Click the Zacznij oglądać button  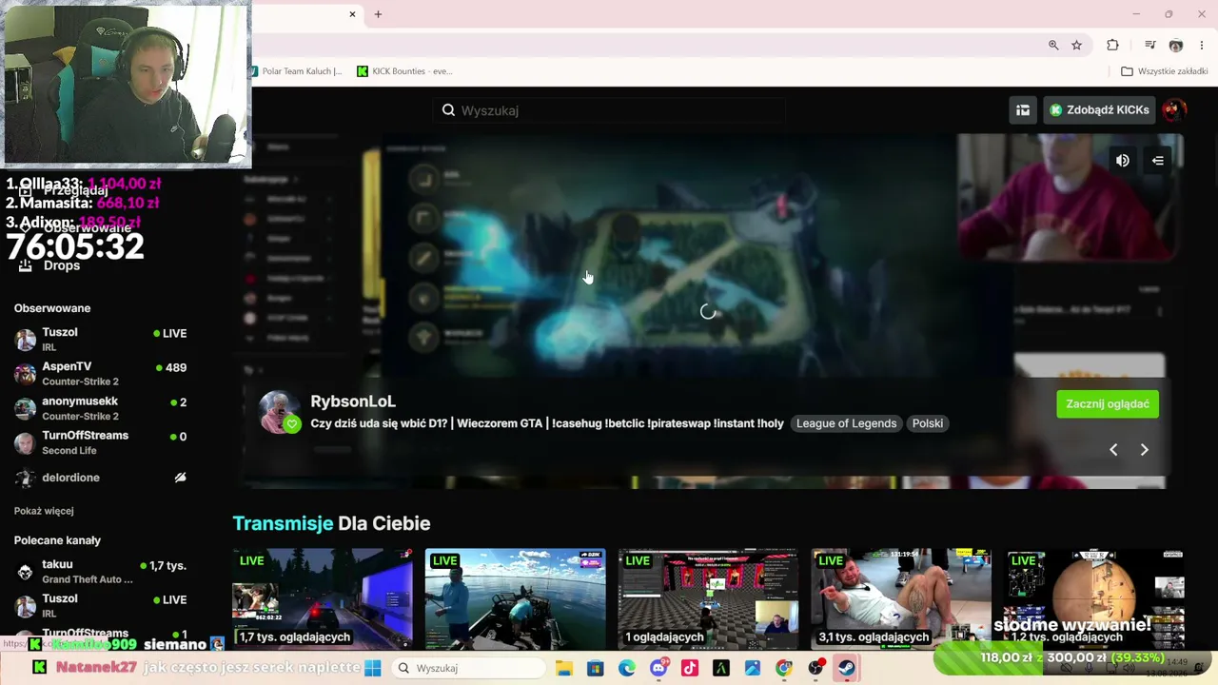1108,404
